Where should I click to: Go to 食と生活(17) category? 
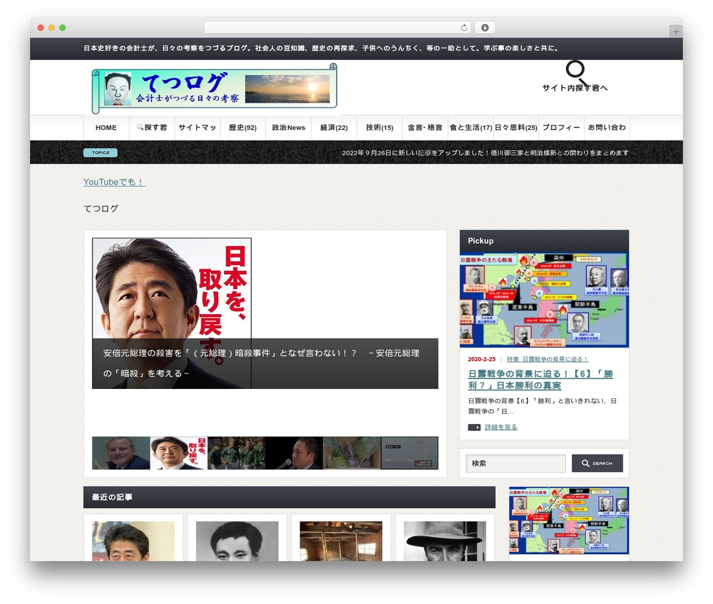(471, 128)
